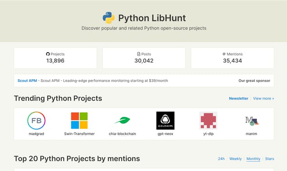Open the chia-blockchain project name
The height and width of the screenshot is (171, 287).
pyautogui.click(x=122, y=134)
